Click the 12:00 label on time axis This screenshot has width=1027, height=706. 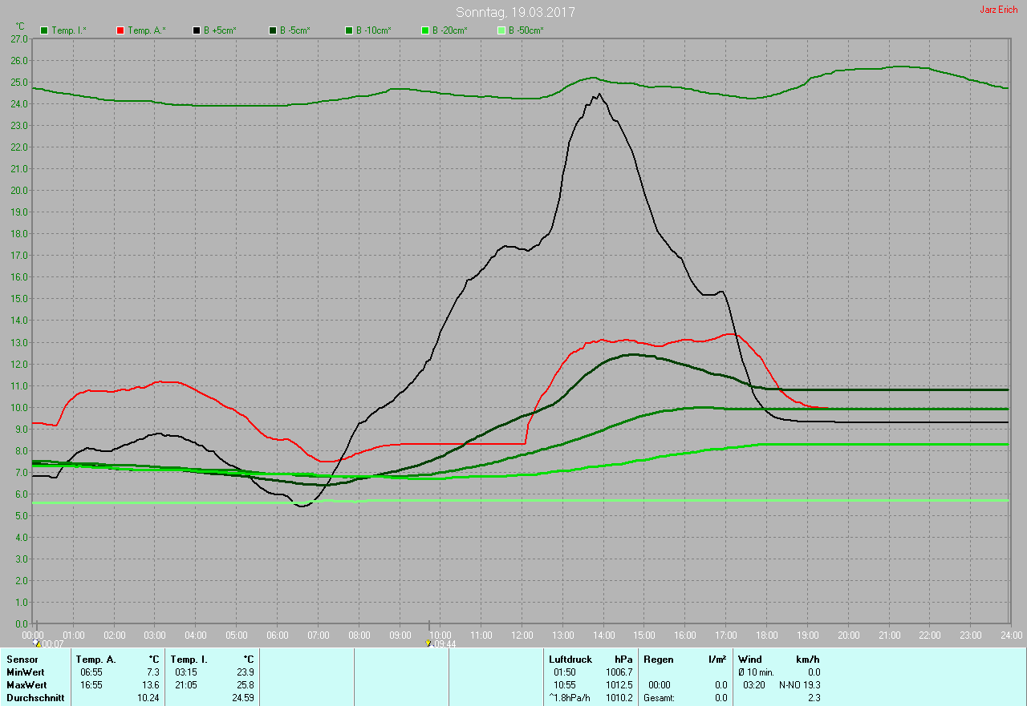coord(522,635)
